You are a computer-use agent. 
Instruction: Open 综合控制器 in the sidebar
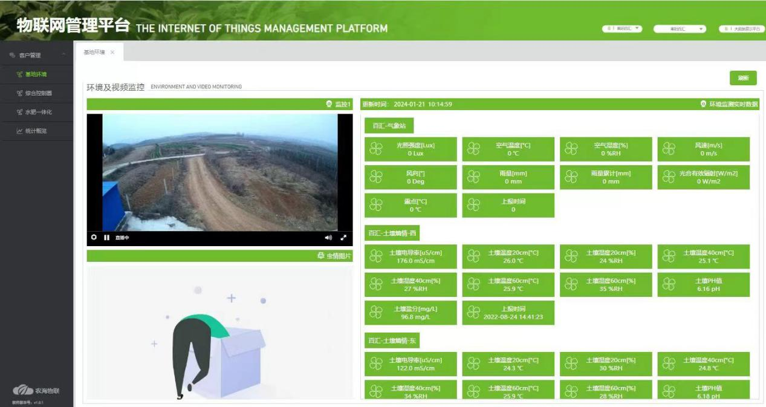37,93
